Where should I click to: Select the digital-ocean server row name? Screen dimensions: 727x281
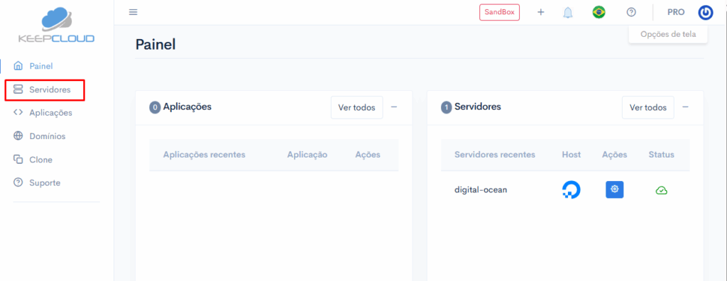pos(481,189)
